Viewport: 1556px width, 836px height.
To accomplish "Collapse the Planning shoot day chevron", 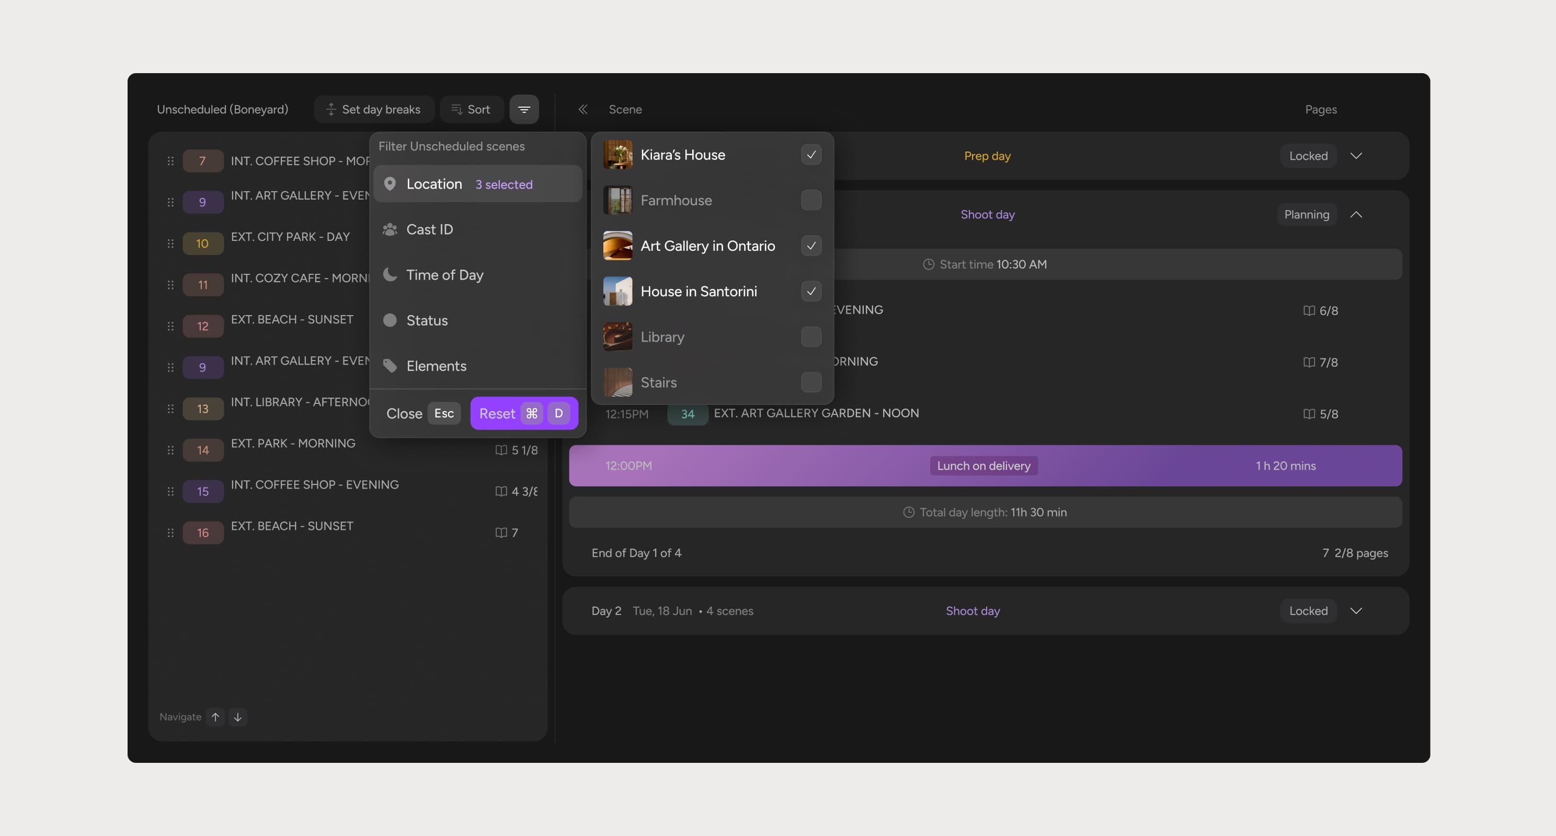I will point(1355,214).
